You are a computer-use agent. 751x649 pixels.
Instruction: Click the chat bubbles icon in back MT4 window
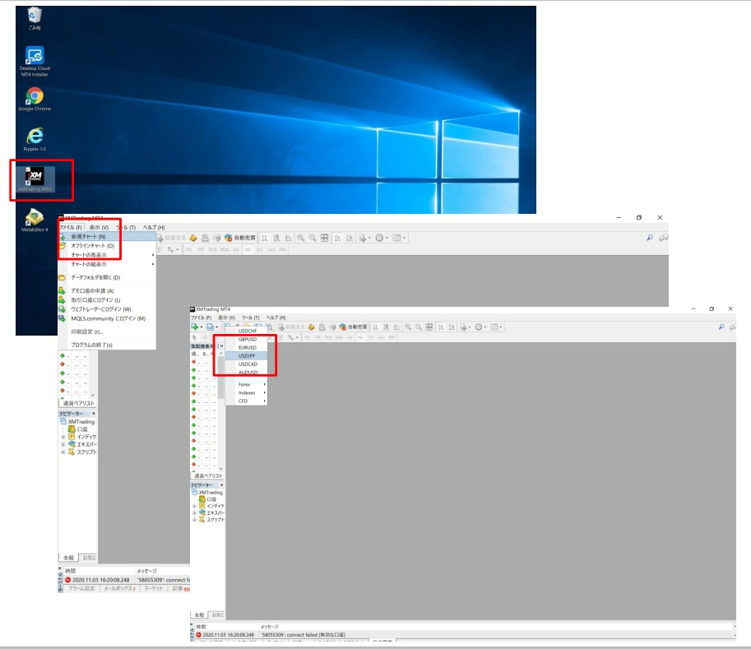pyautogui.click(x=663, y=238)
